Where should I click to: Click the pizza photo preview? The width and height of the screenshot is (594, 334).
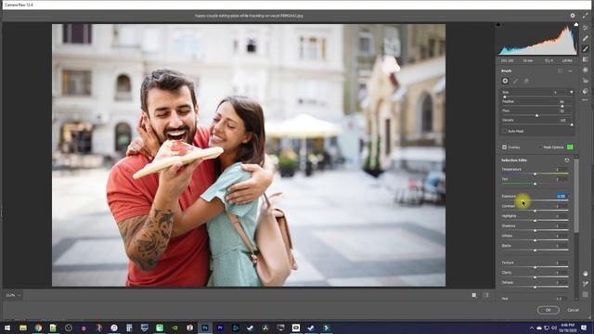coord(249,155)
